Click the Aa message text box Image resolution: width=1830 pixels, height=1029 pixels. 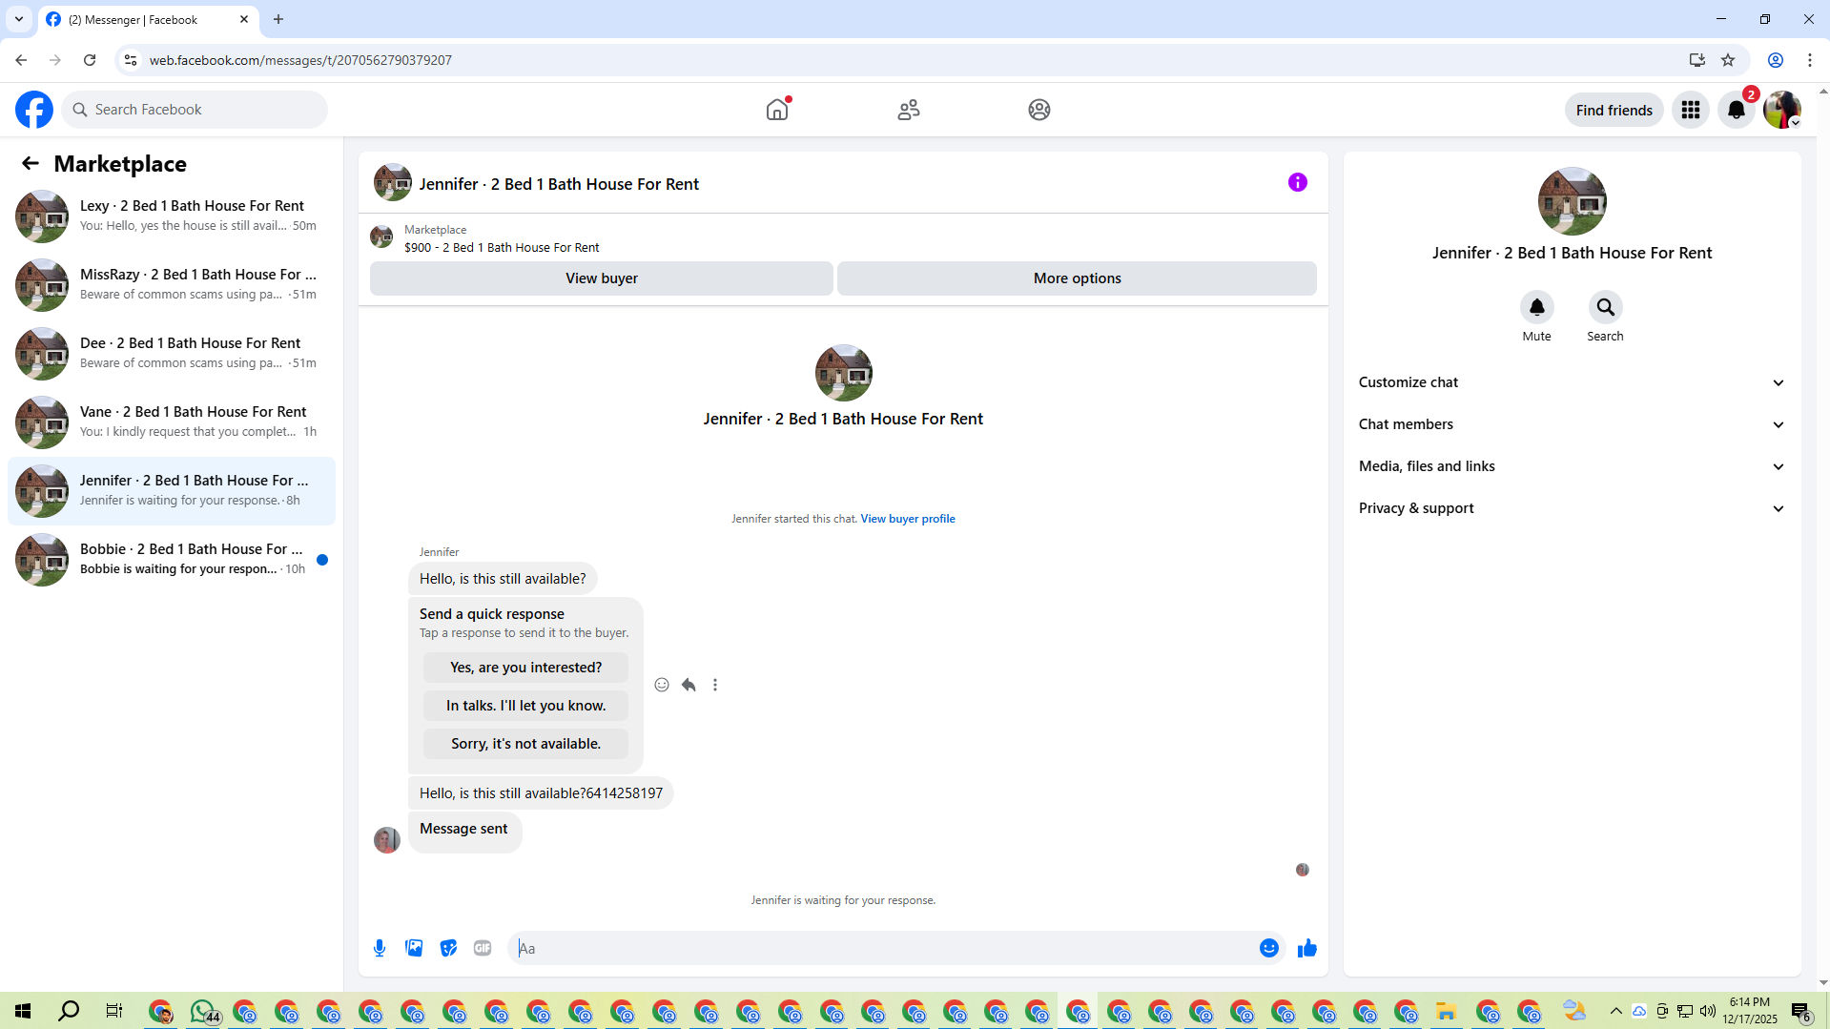click(882, 948)
